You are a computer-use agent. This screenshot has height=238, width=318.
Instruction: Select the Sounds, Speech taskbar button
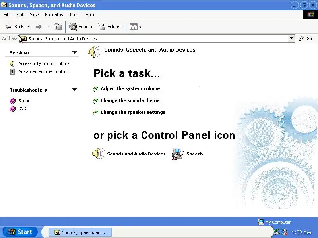[x=80, y=232]
